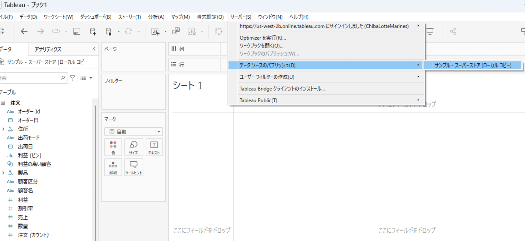Open the refresh dropdown arrow
525x241 pixels.
(139, 31)
